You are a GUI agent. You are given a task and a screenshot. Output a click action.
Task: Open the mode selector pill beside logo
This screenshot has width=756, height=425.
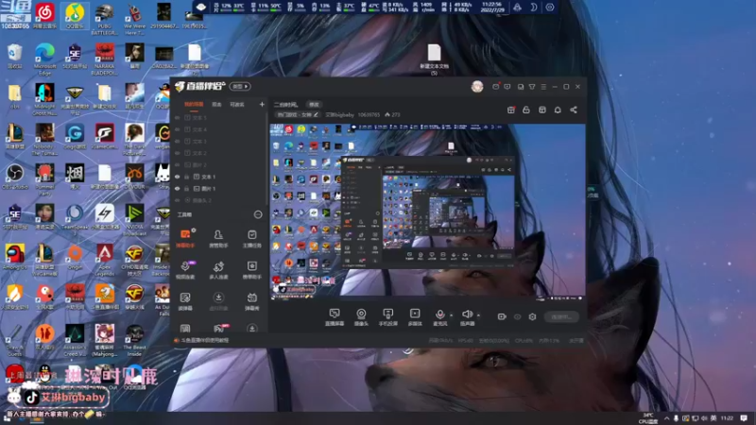coord(240,87)
